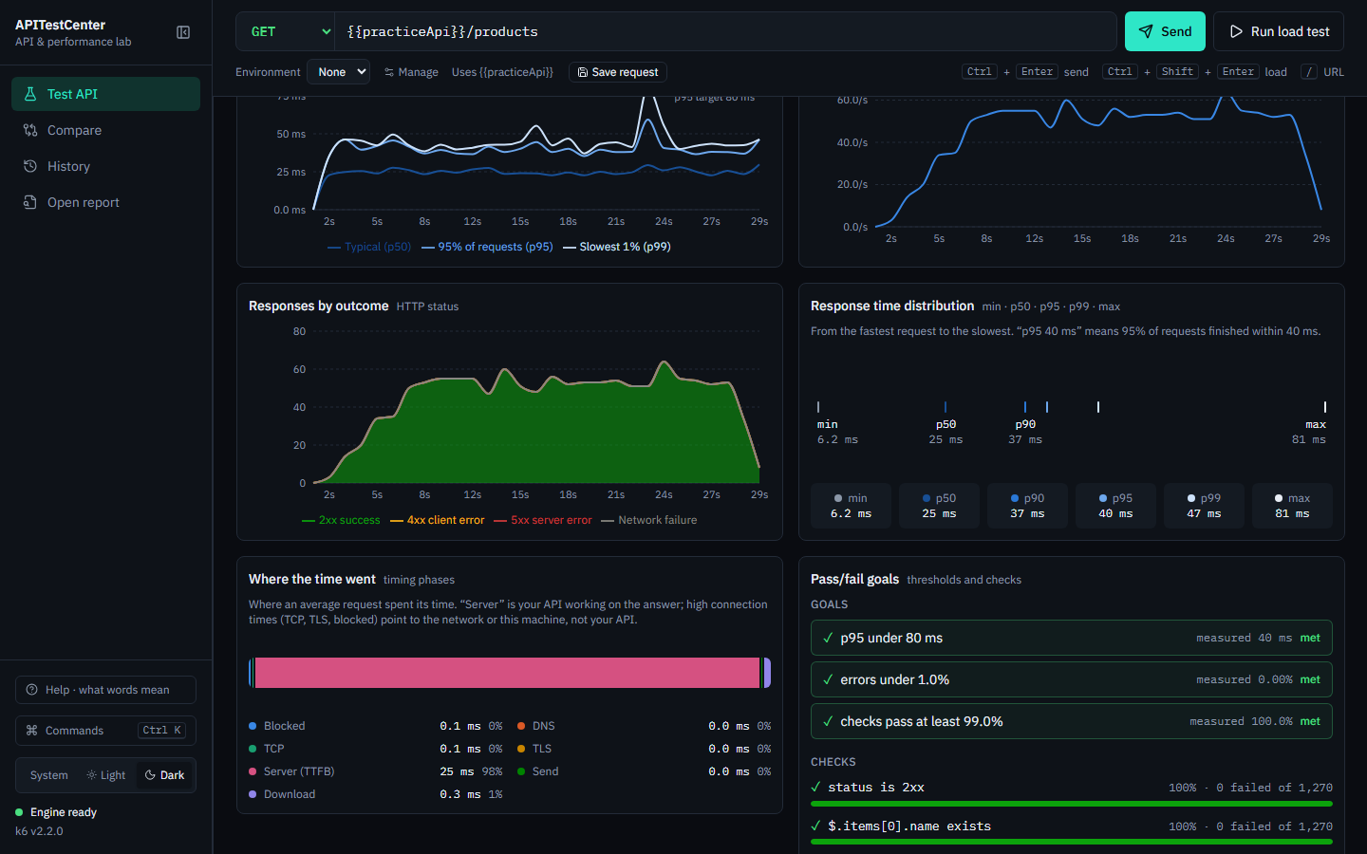The height and width of the screenshot is (854, 1367).
Task: Start the Run load test button
Action: pos(1279,31)
